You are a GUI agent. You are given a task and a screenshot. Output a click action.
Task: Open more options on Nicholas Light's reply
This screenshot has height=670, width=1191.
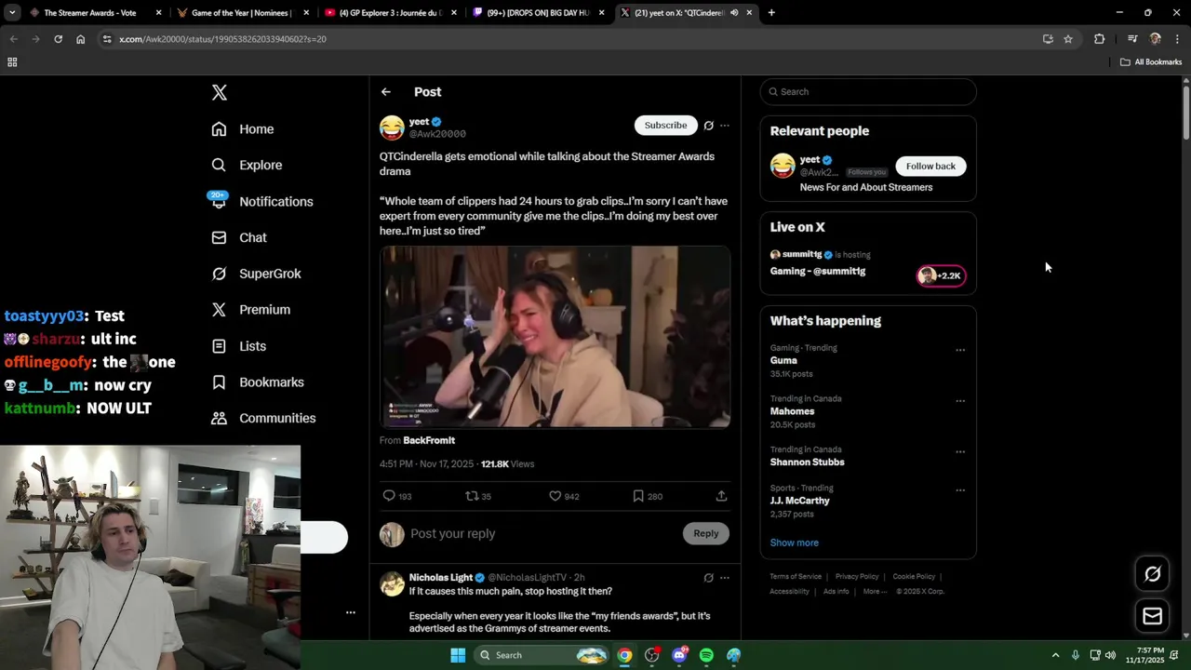[725, 578]
